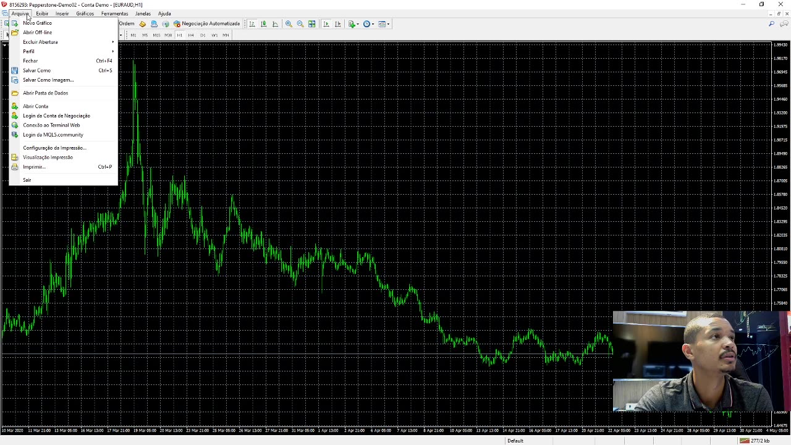Select the W1 timeframe

tap(214, 35)
